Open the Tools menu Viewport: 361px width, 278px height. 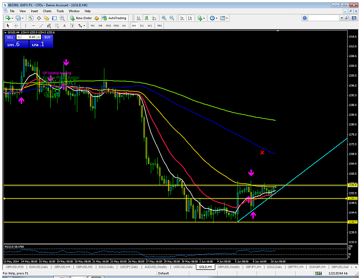[x=60, y=11]
